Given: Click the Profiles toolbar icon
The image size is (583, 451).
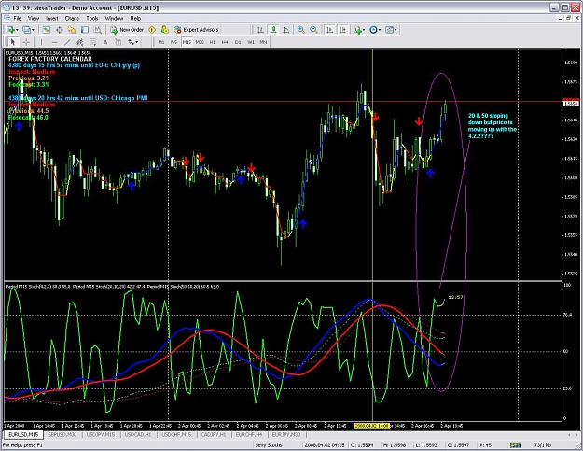Looking at the screenshot, I should 26,30.
